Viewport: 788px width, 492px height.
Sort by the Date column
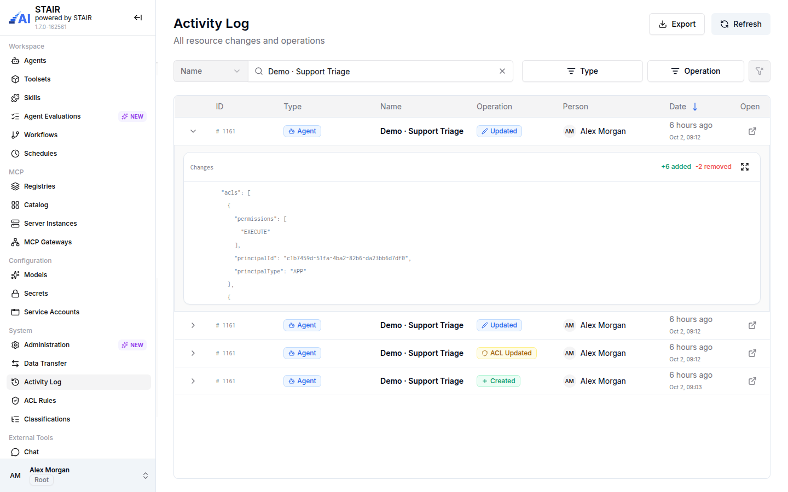pyautogui.click(x=683, y=107)
